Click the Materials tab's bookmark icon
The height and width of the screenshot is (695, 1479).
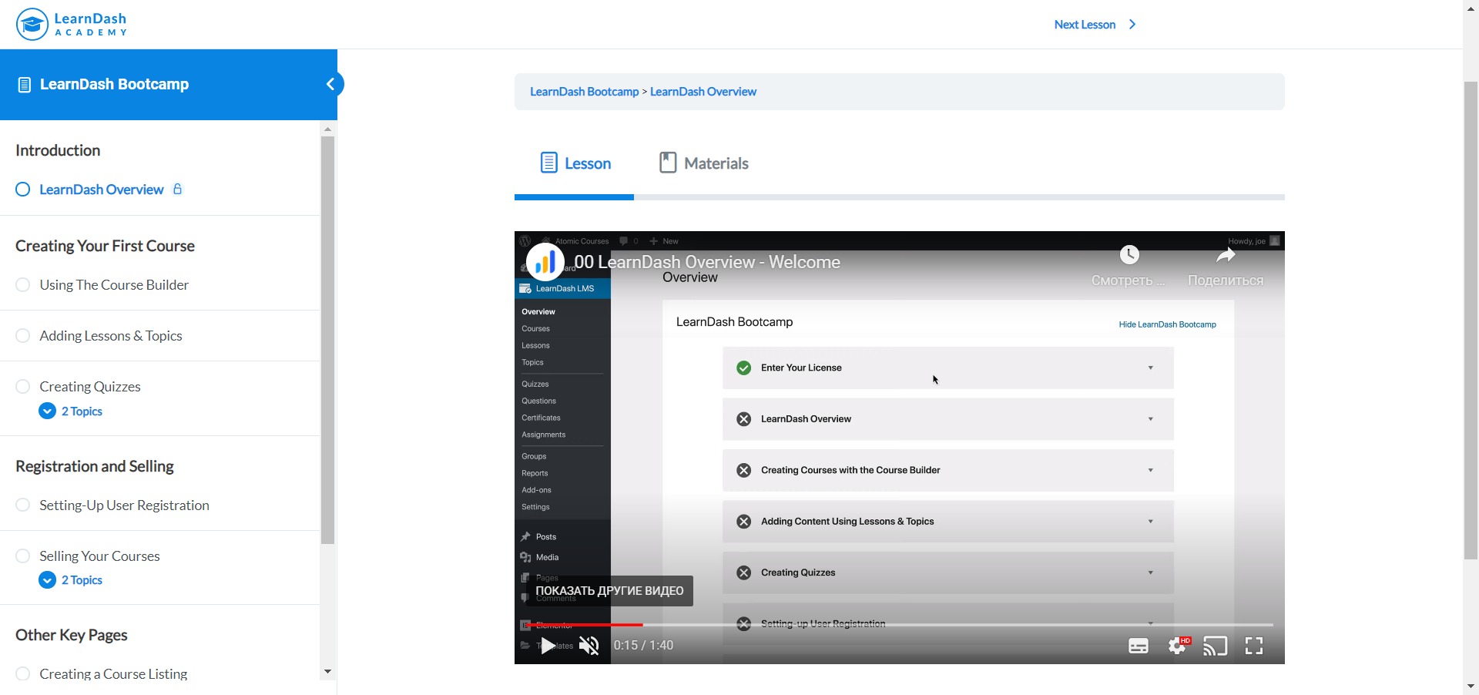point(668,163)
